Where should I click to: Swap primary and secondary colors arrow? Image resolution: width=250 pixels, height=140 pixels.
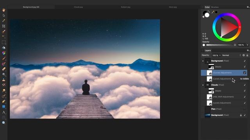pyautogui.click(x=209, y=12)
